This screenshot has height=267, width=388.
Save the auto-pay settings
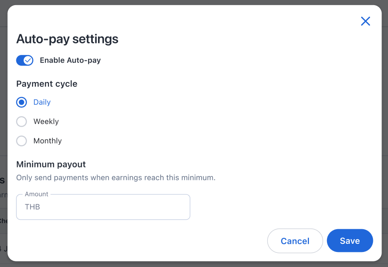tap(350, 241)
